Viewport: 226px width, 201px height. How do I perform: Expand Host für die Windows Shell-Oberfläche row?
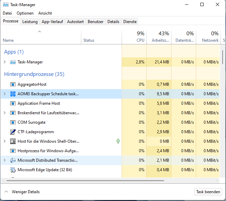(4, 141)
